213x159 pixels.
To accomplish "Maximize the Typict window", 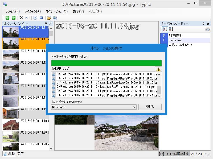I will (196, 3).
